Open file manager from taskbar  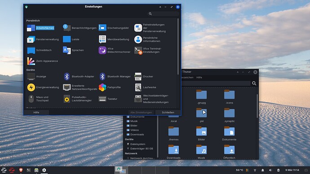pyautogui.click(x=36, y=170)
